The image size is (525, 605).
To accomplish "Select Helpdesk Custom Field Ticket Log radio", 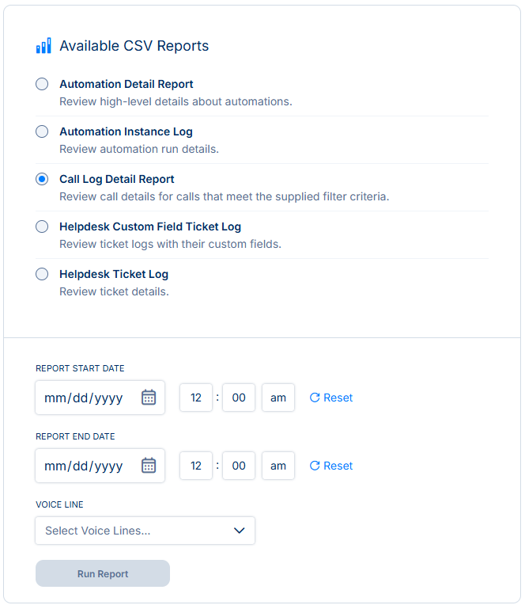I will [x=42, y=226].
